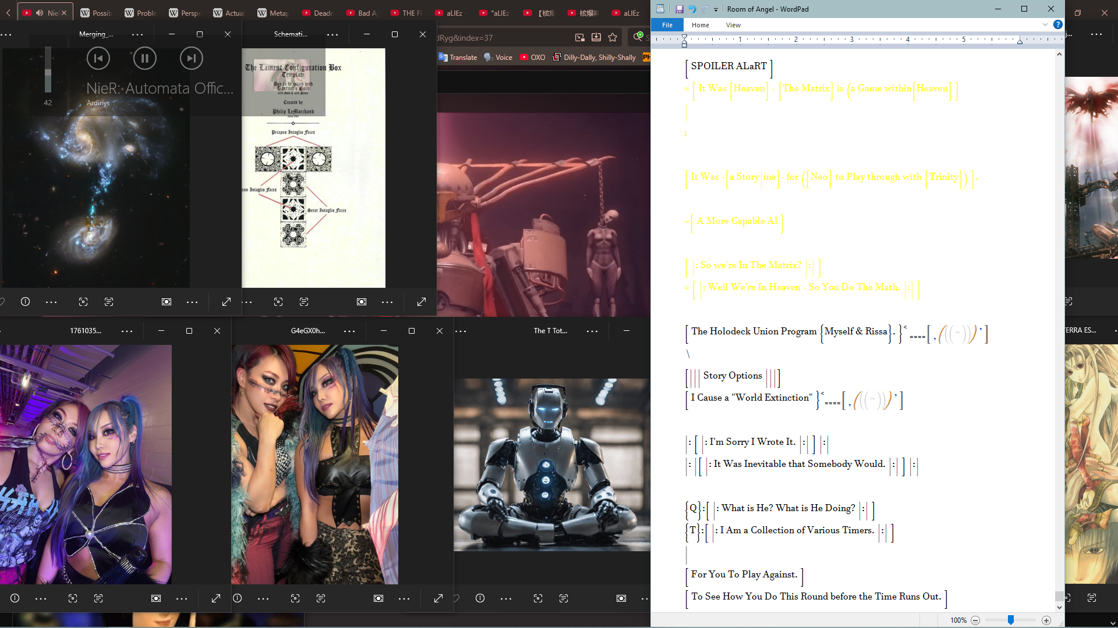
Task: Zoom out with WordPad minus button
Action: 975,620
